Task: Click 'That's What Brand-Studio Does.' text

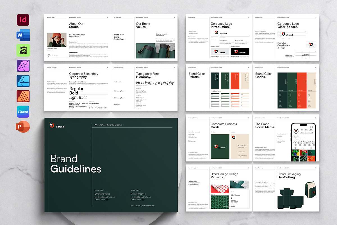Action: coord(119,37)
